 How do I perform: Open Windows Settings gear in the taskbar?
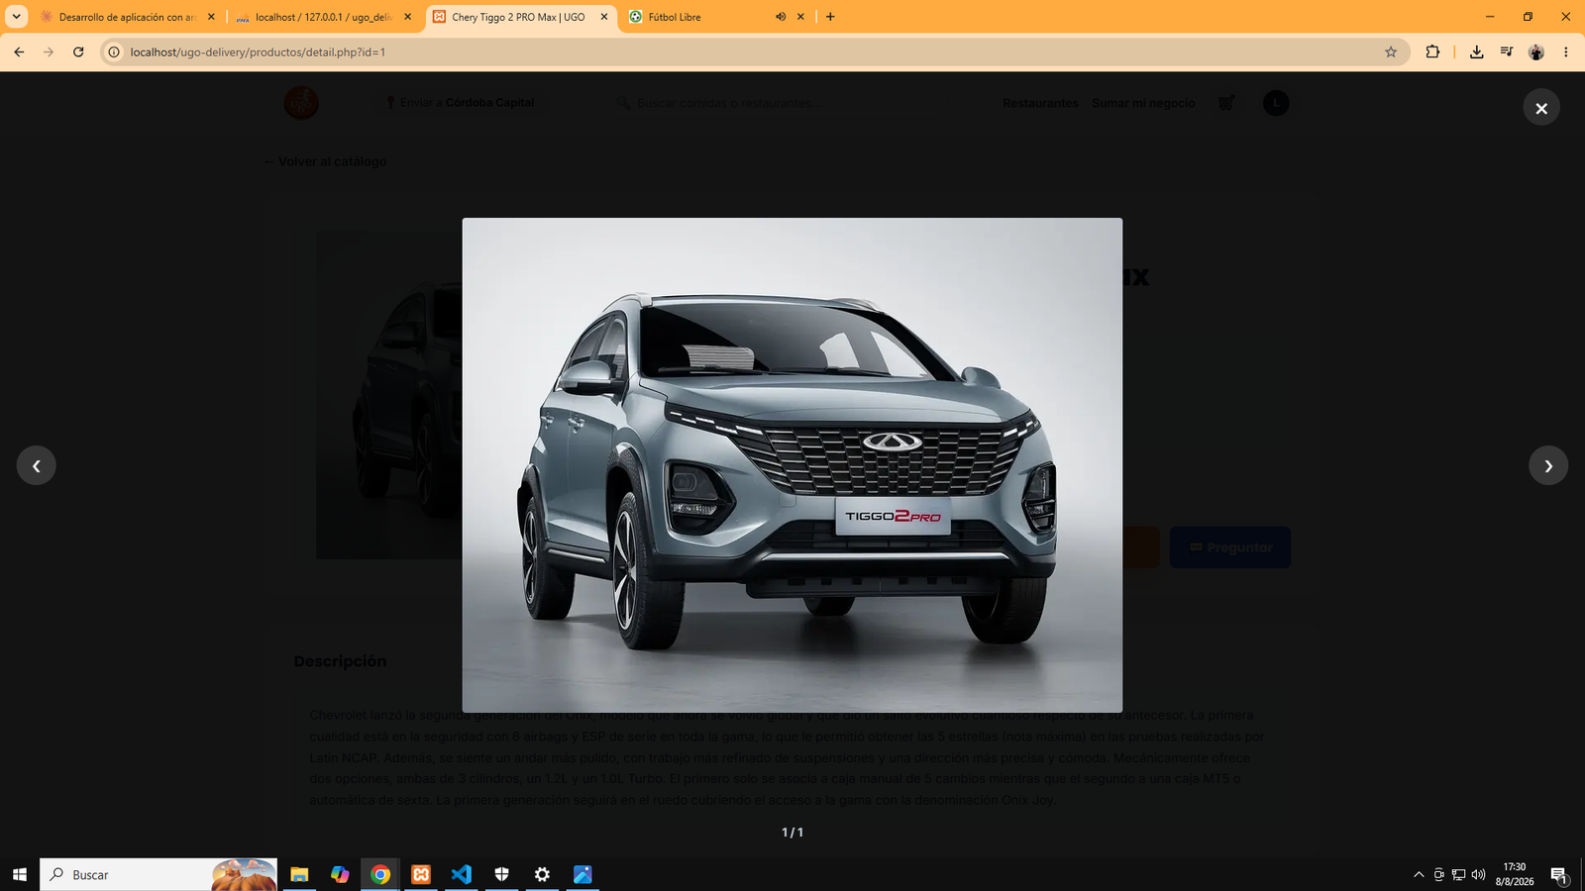542,874
